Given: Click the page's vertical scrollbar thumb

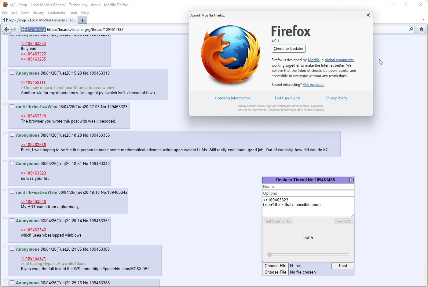Looking at the screenshot, I should pos(425,271).
